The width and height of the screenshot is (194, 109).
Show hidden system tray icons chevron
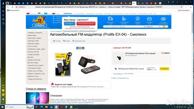175,107
